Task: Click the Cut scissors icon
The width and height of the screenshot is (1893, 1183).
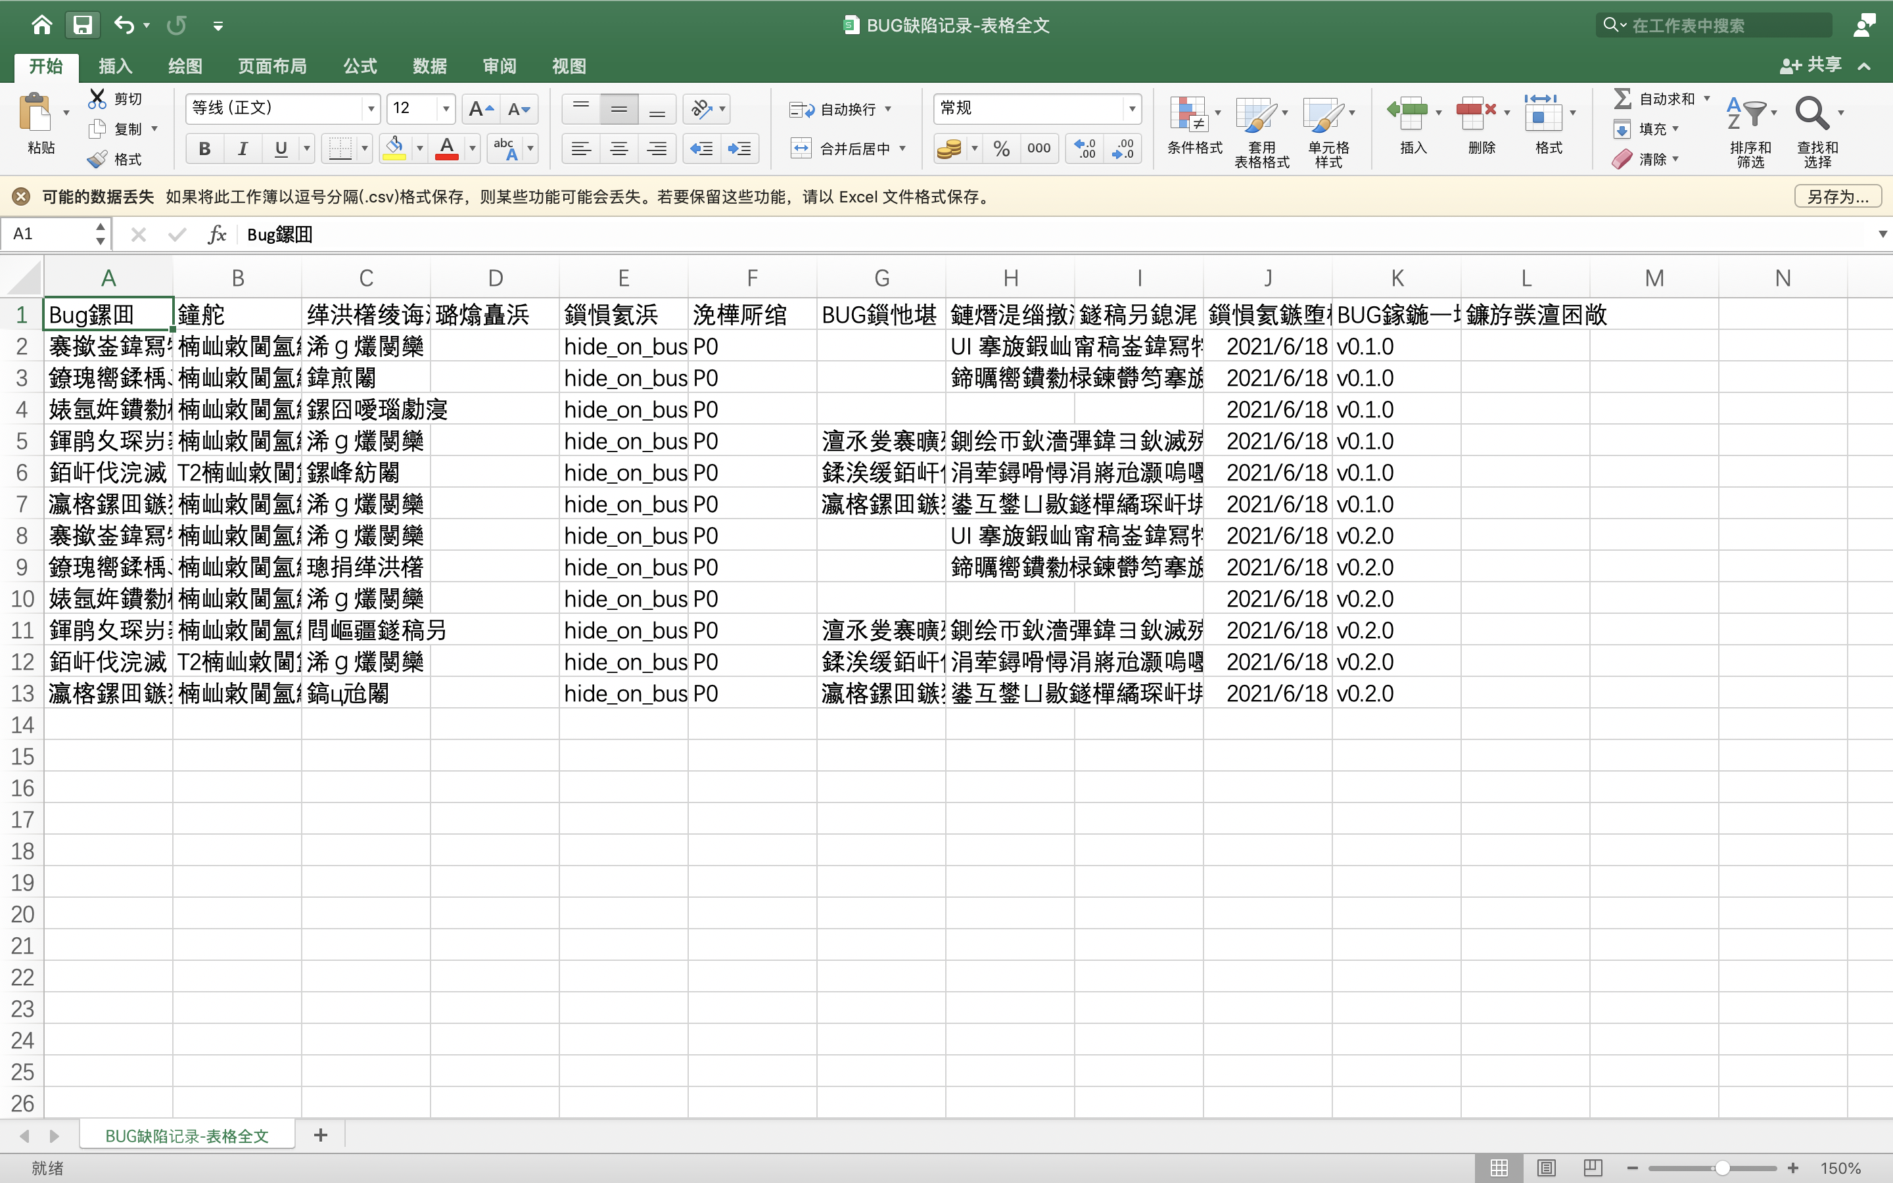Action: point(97,99)
